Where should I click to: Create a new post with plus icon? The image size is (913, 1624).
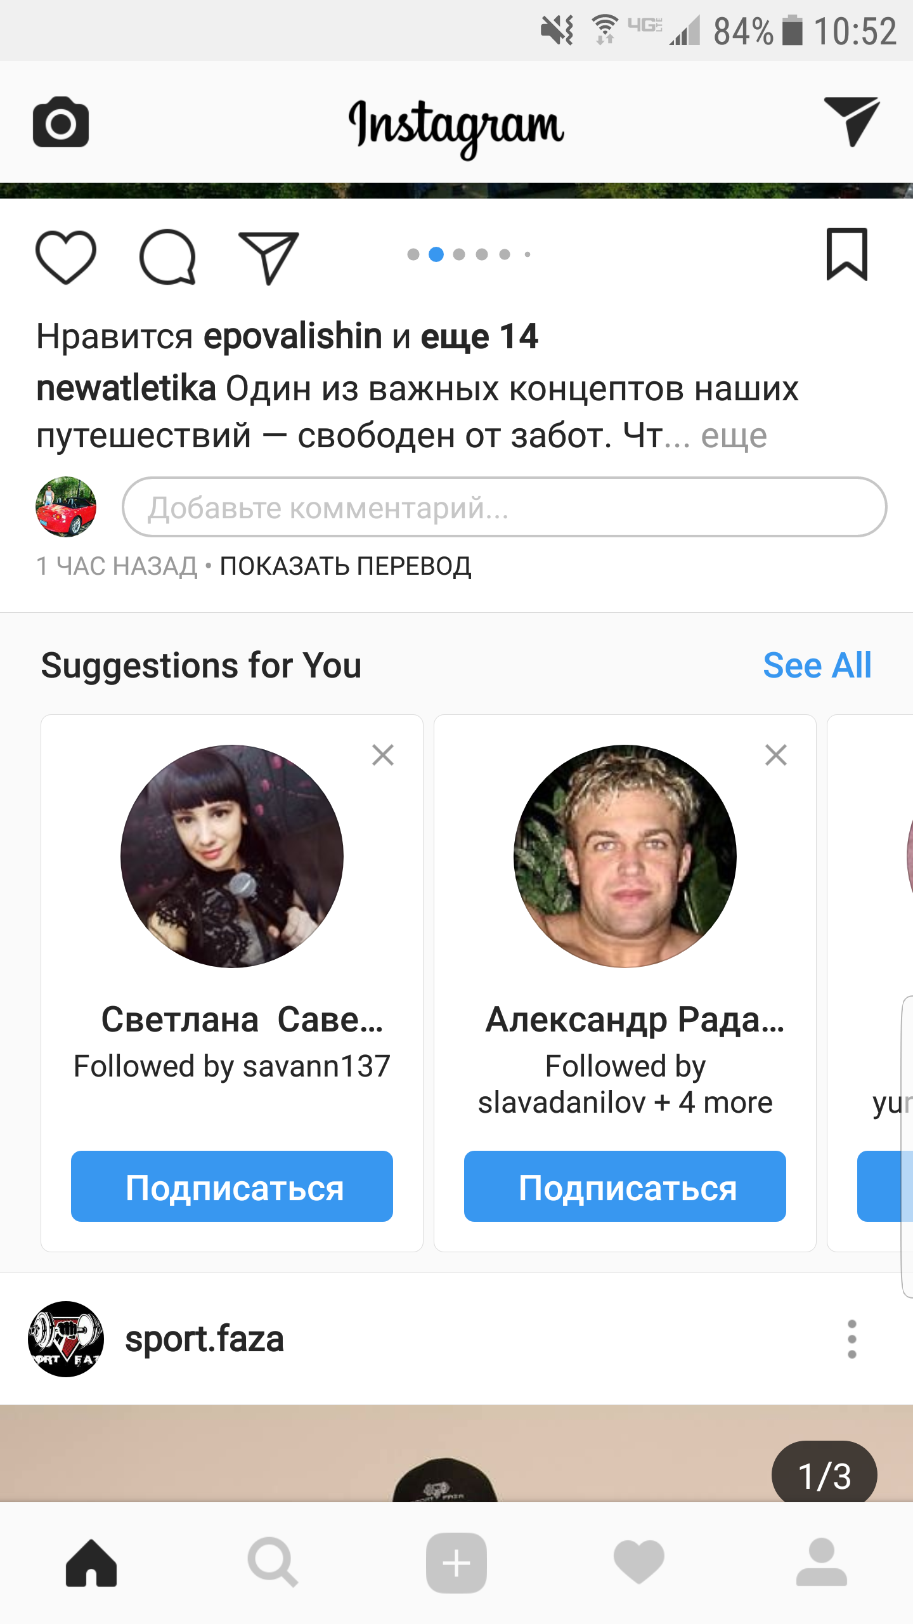pyautogui.click(x=456, y=1563)
